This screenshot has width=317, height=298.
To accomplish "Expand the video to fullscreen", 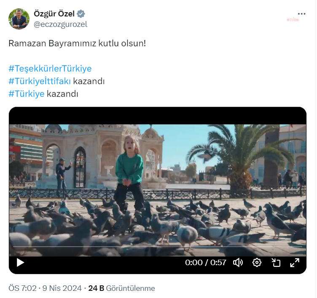I will (294, 263).
